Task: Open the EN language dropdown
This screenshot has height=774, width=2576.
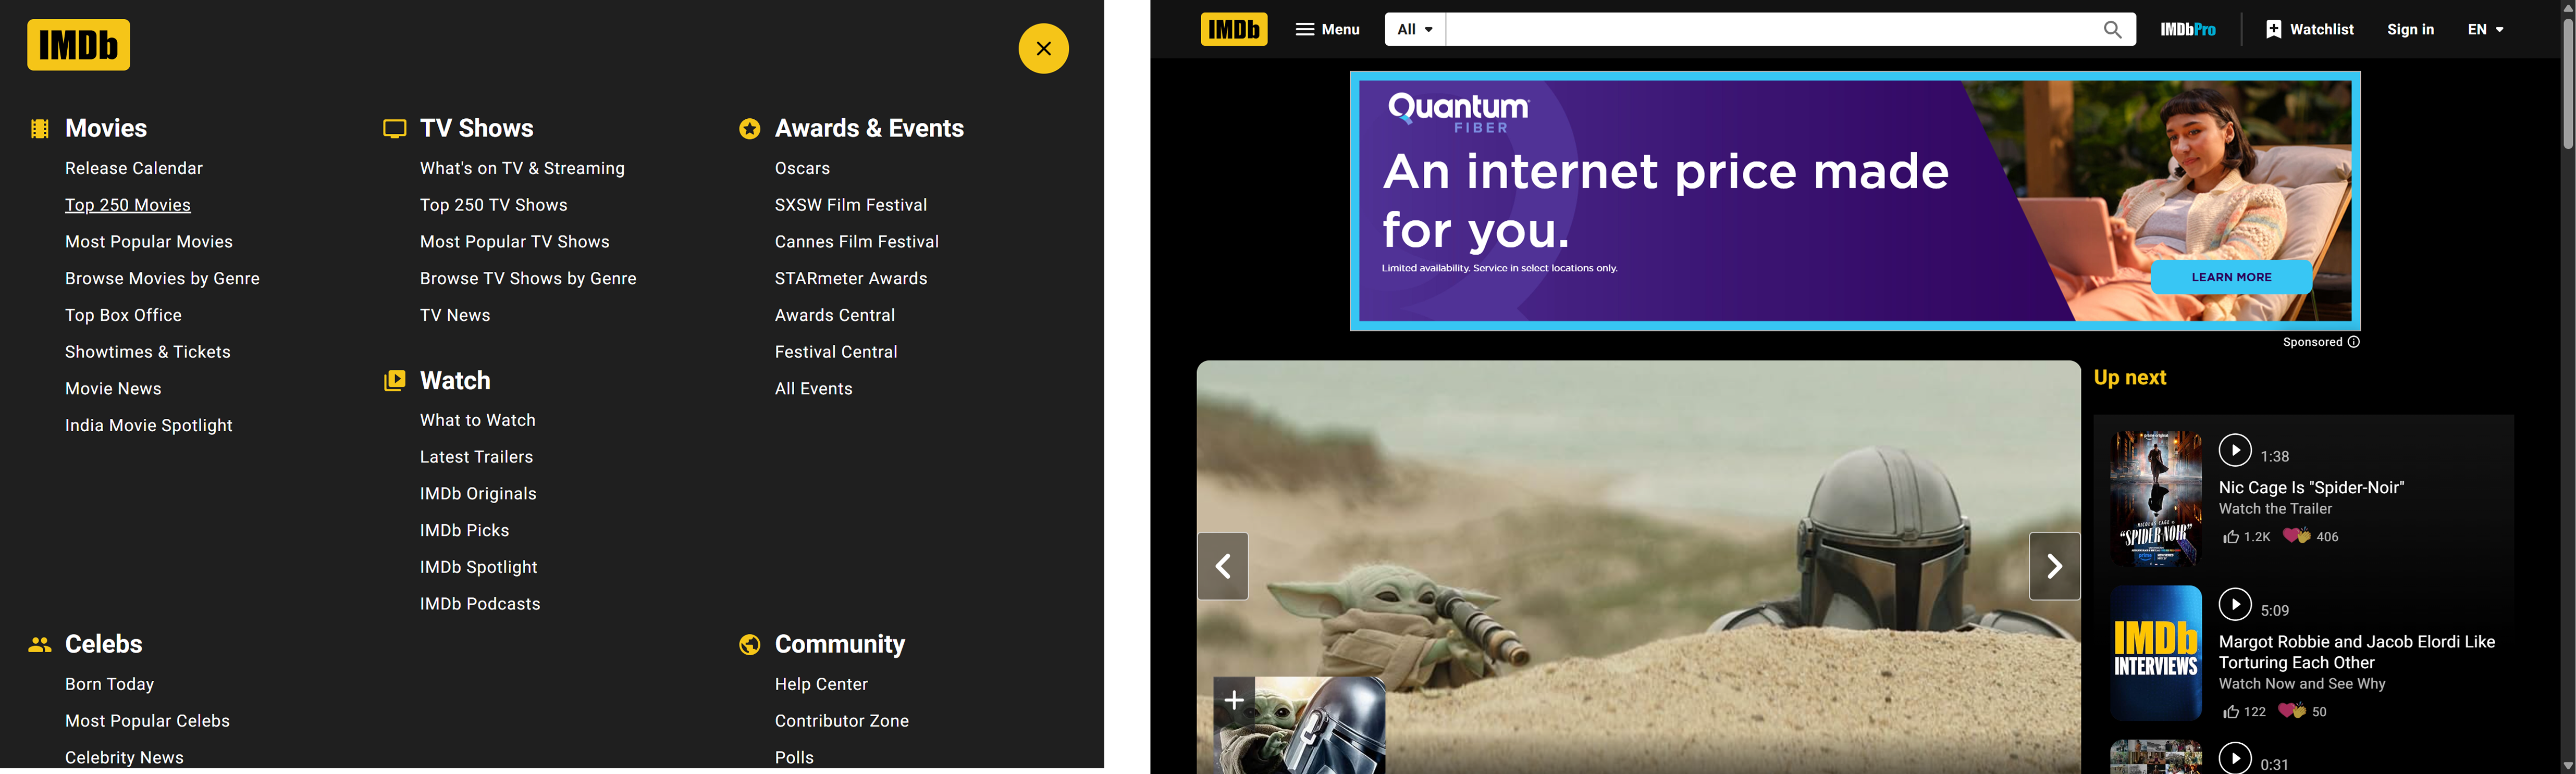Action: pos(2485,29)
